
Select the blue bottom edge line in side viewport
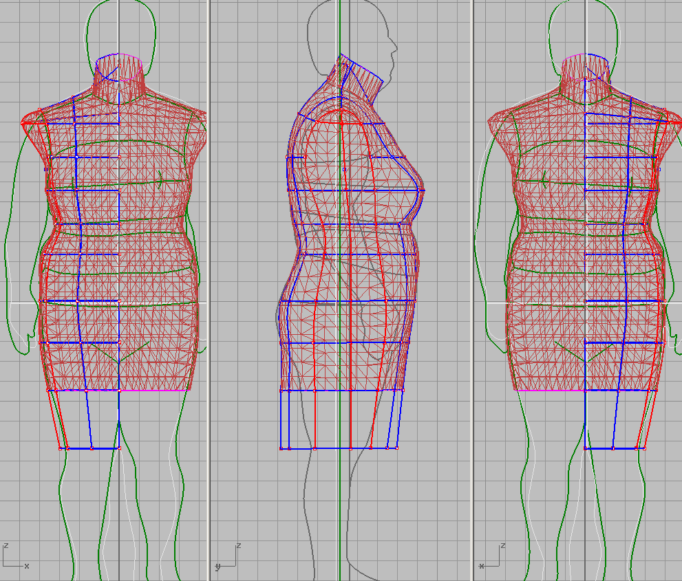coord(339,448)
